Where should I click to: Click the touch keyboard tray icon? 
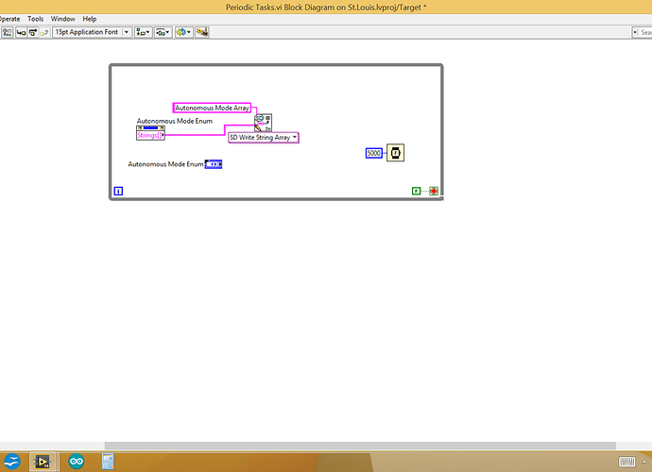pos(627,462)
